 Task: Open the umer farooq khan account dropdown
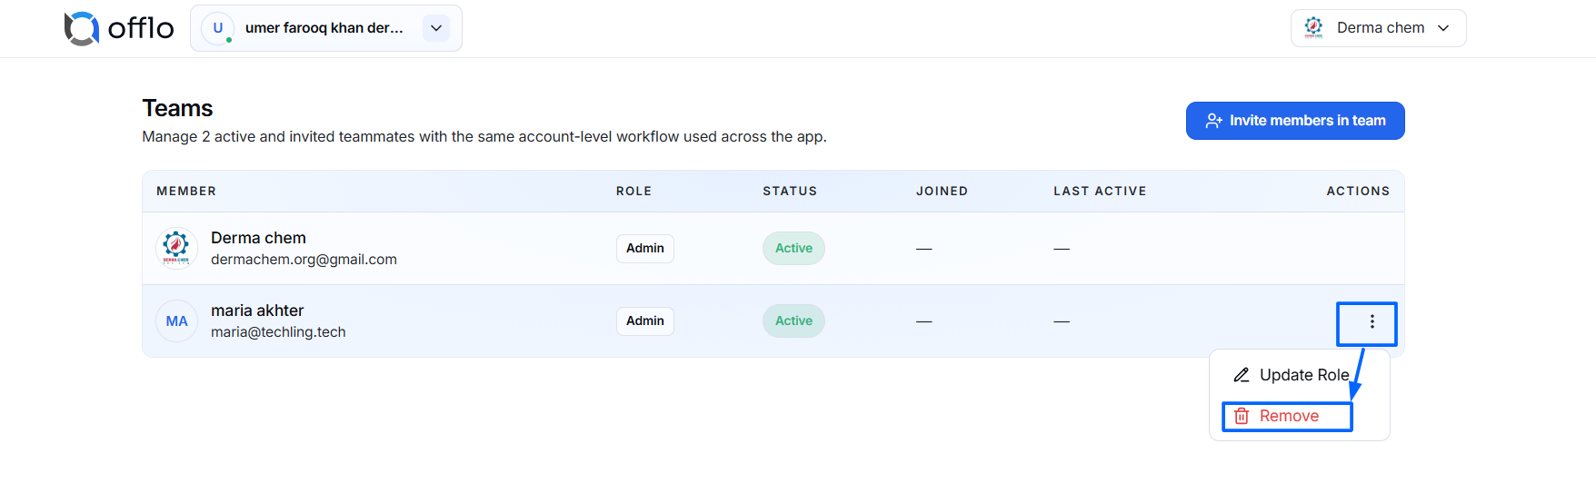(325, 28)
